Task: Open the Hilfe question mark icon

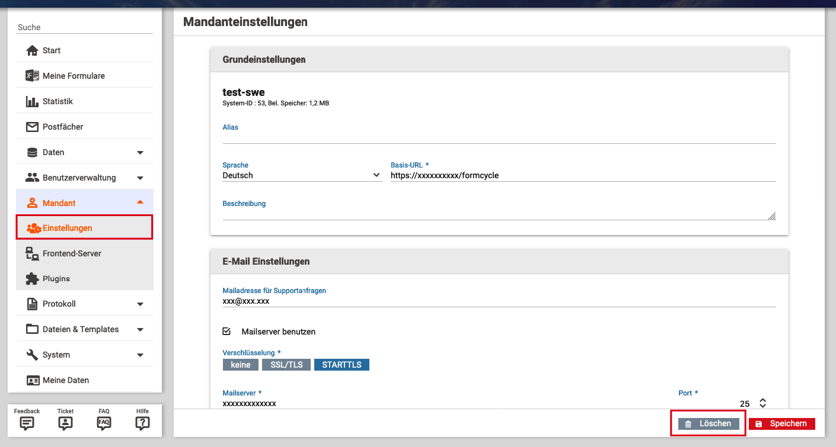Action: click(x=142, y=423)
